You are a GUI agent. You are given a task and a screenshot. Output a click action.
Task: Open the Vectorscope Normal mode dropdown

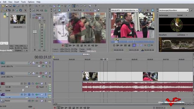coord(182,15)
